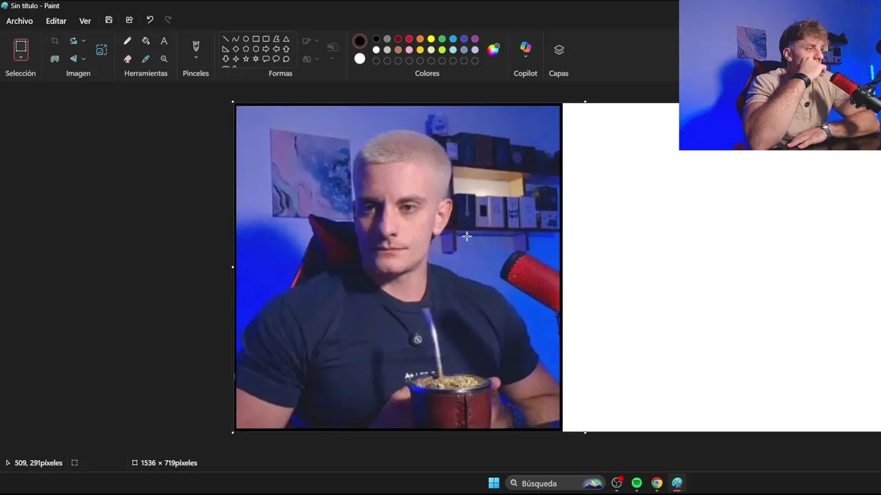The width and height of the screenshot is (881, 495).
Task: Select Color 2 white secondary swatch
Action: point(360,59)
